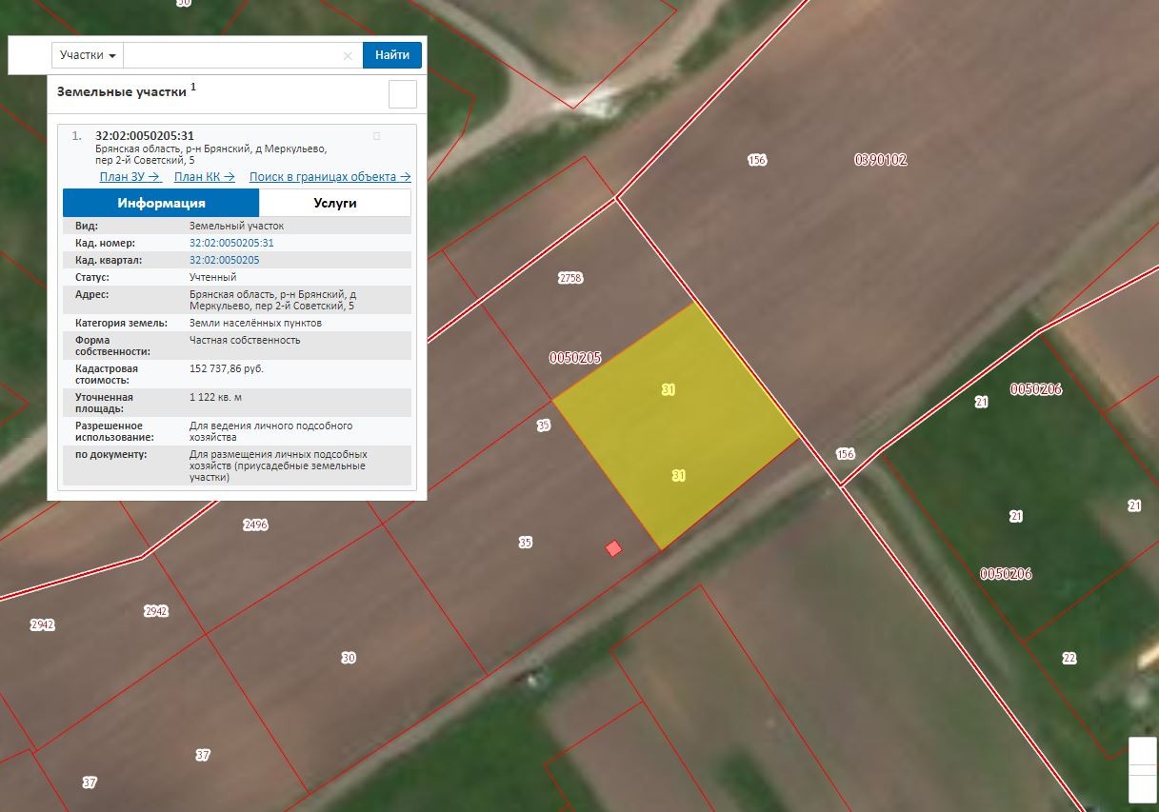
Task: Open the Кад. номер value link 32:02:0050205:31
Action: coord(231,244)
